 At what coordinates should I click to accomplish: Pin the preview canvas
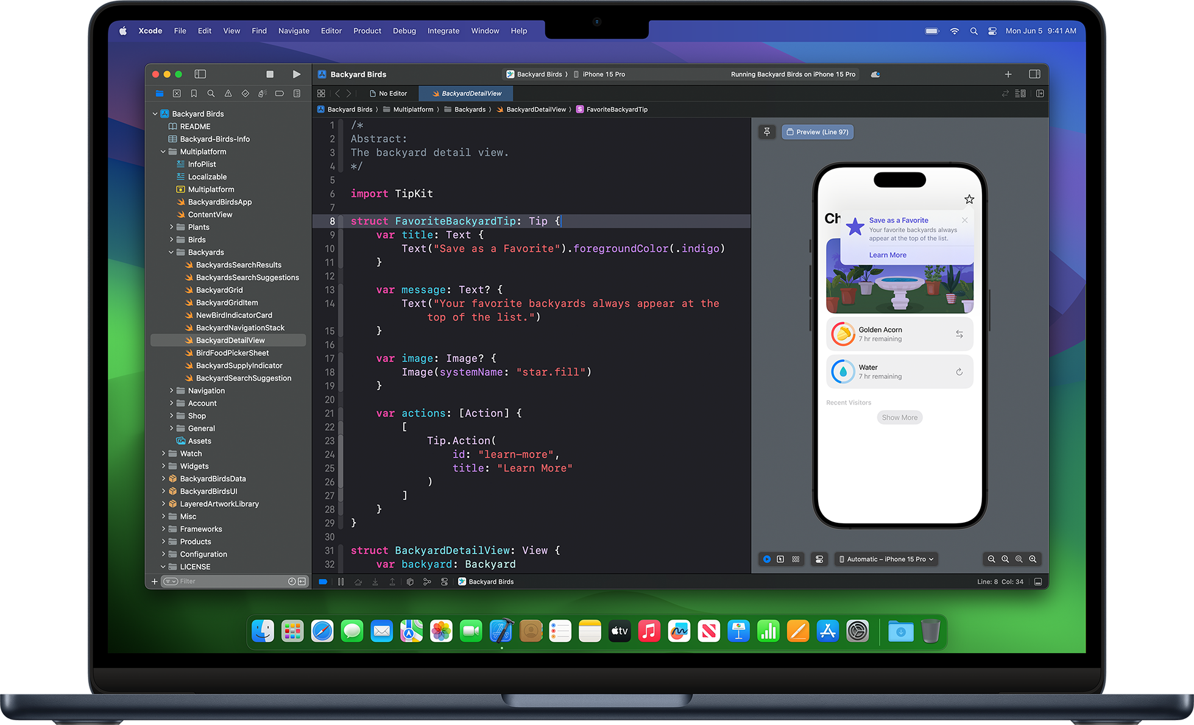[x=767, y=132]
